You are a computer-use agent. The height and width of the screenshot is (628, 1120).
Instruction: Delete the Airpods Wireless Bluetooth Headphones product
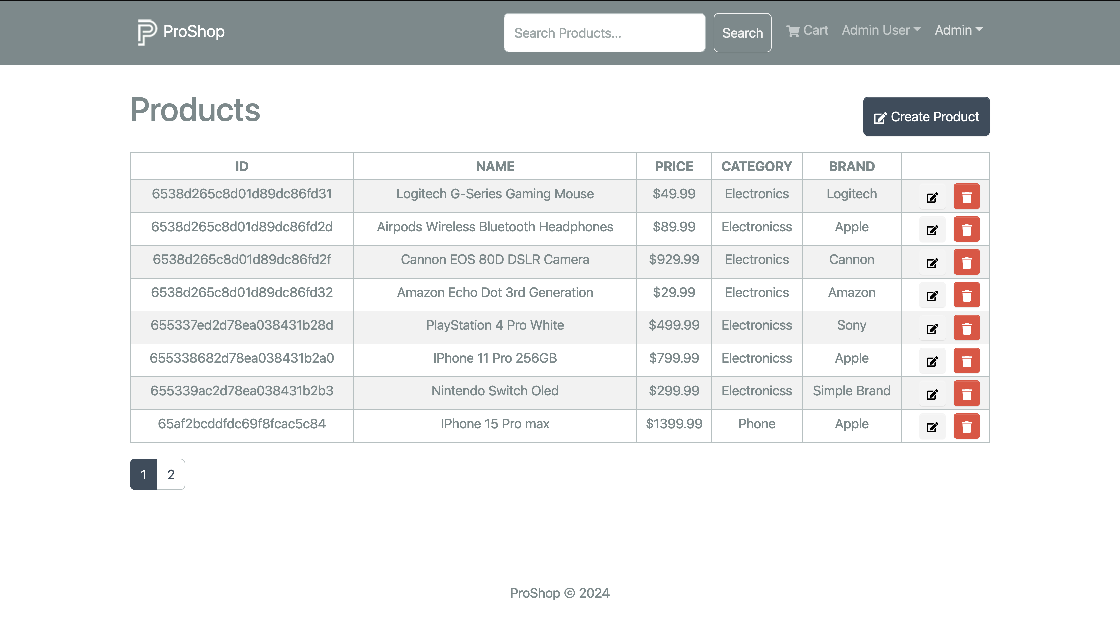pos(966,230)
